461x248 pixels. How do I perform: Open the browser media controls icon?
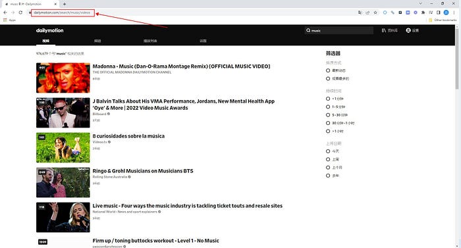431,12
